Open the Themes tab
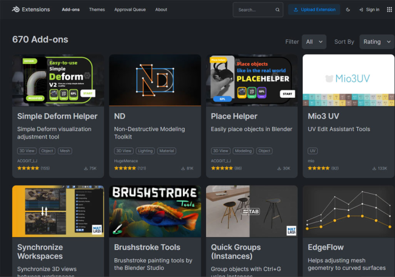395x277 pixels. (x=97, y=10)
